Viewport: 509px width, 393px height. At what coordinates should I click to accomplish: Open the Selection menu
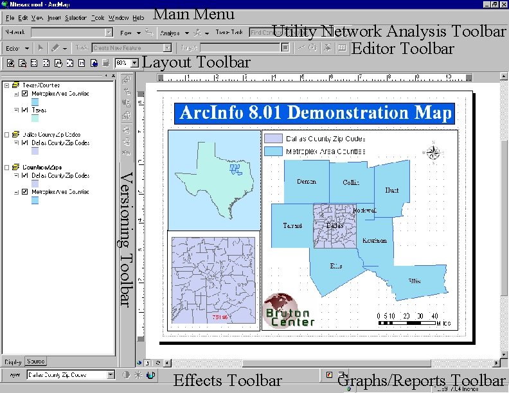pos(76,18)
